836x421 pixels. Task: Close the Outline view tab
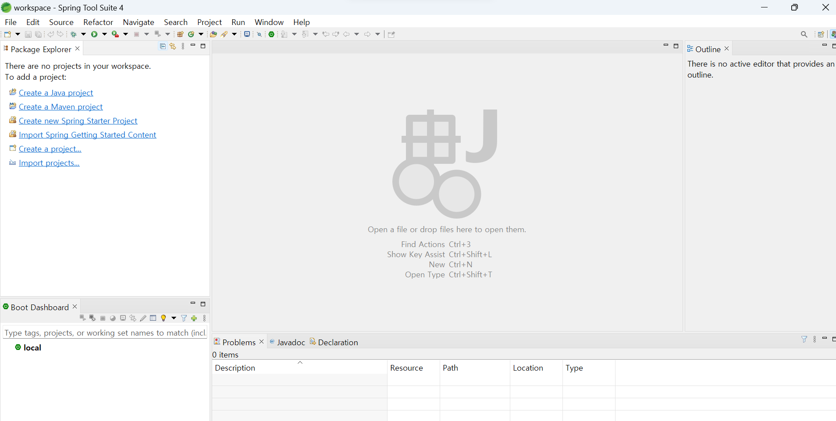pyautogui.click(x=726, y=49)
